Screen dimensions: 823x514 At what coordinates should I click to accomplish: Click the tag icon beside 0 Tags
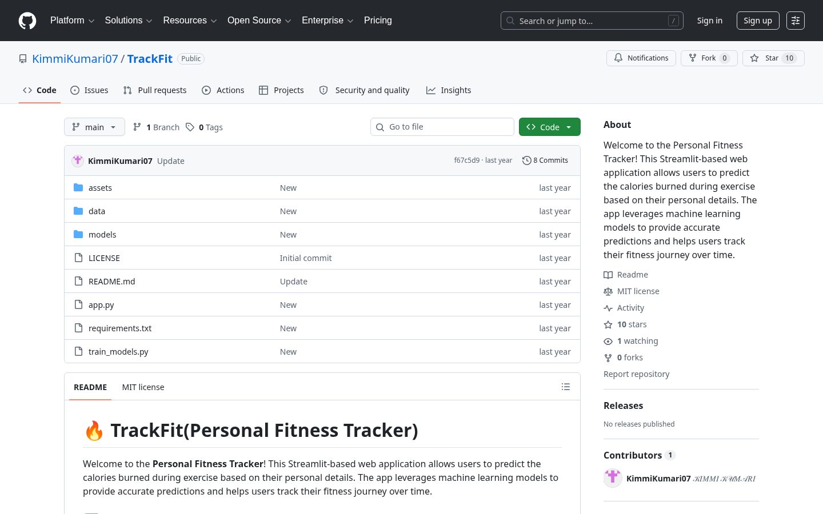pos(190,127)
